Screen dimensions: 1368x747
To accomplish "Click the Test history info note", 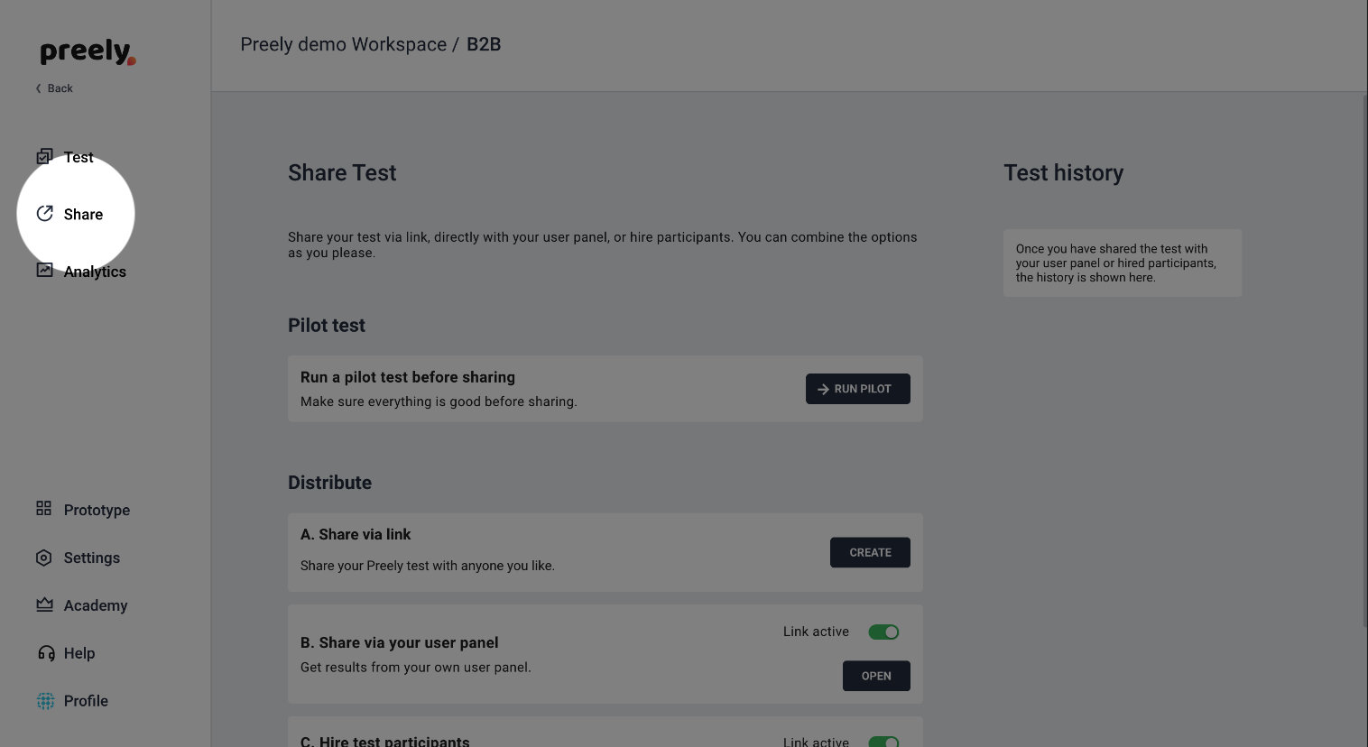I will [1123, 263].
